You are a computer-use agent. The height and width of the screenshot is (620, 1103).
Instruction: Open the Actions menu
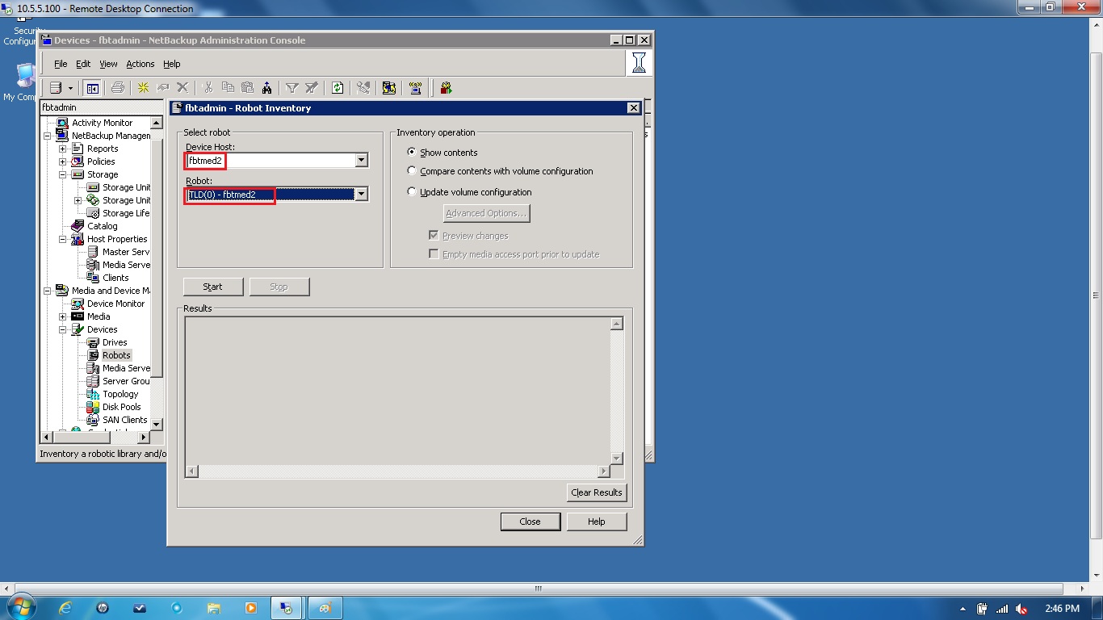[140, 64]
